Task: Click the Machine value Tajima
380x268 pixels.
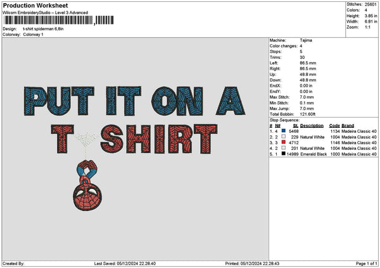Action: pos(306,40)
